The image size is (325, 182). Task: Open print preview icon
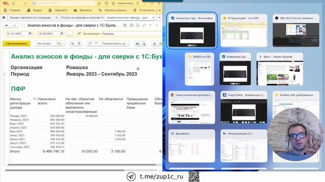coord(144,43)
